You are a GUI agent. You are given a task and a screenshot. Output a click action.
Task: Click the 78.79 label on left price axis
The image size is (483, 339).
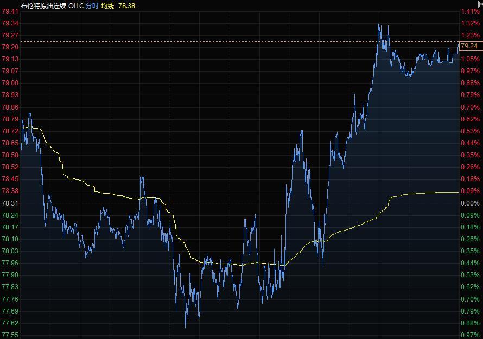[10, 119]
